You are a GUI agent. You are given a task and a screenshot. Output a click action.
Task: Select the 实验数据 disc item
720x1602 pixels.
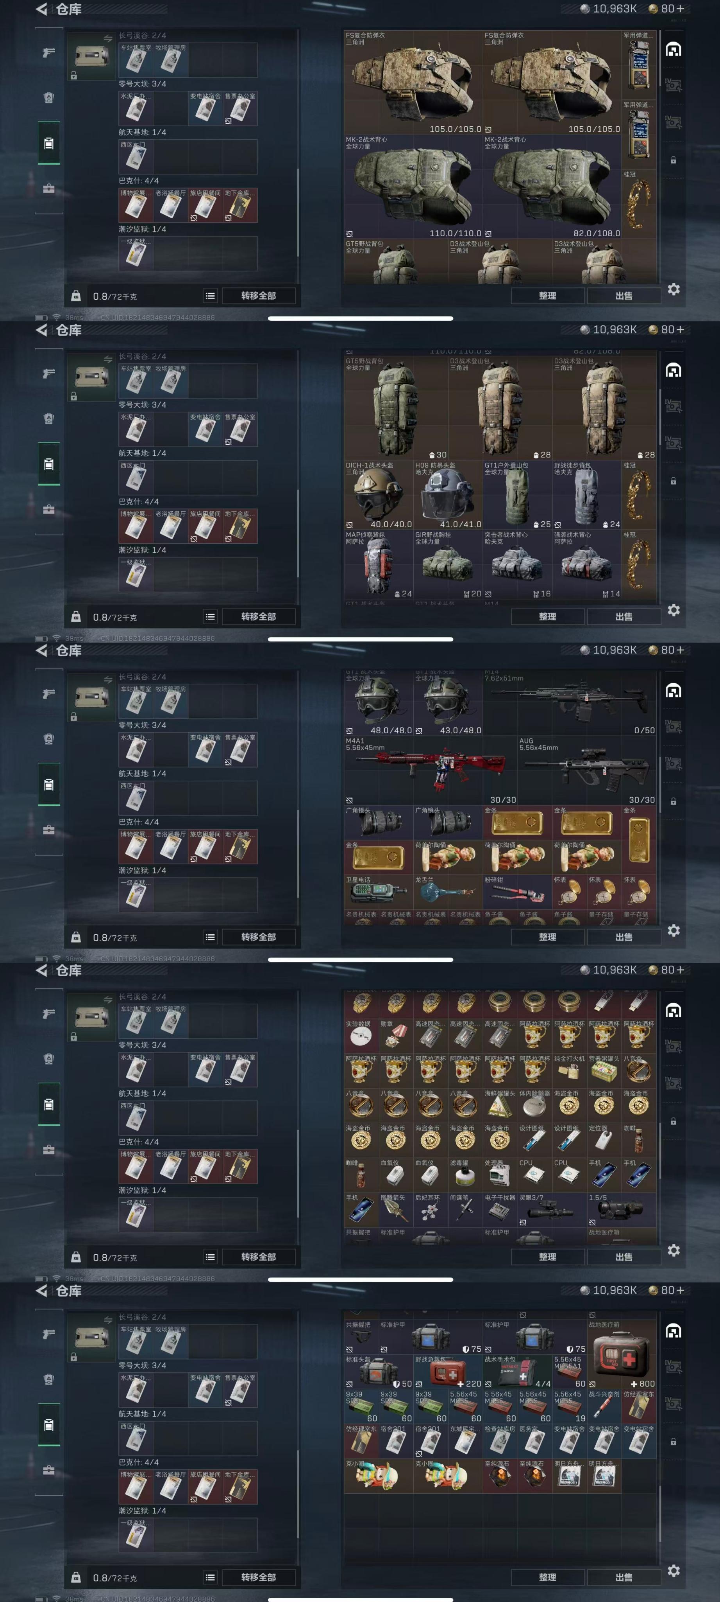pos(360,1035)
